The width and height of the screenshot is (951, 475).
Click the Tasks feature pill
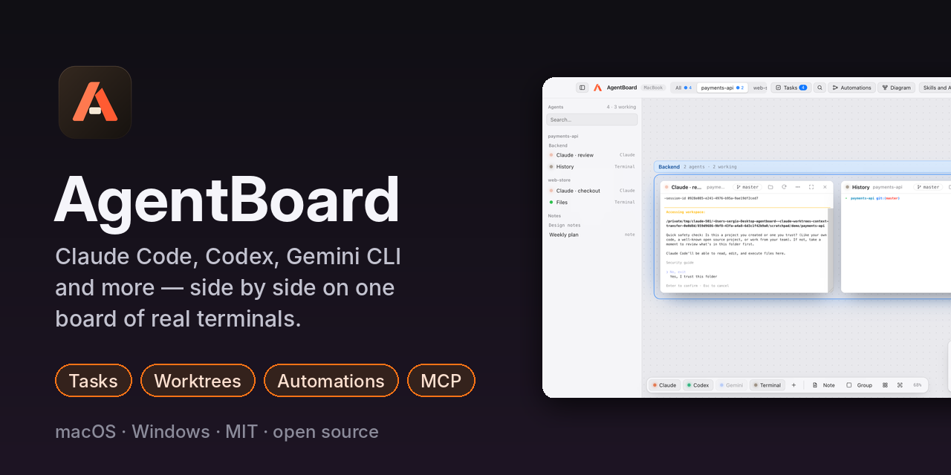pyautogui.click(x=94, y=381)
